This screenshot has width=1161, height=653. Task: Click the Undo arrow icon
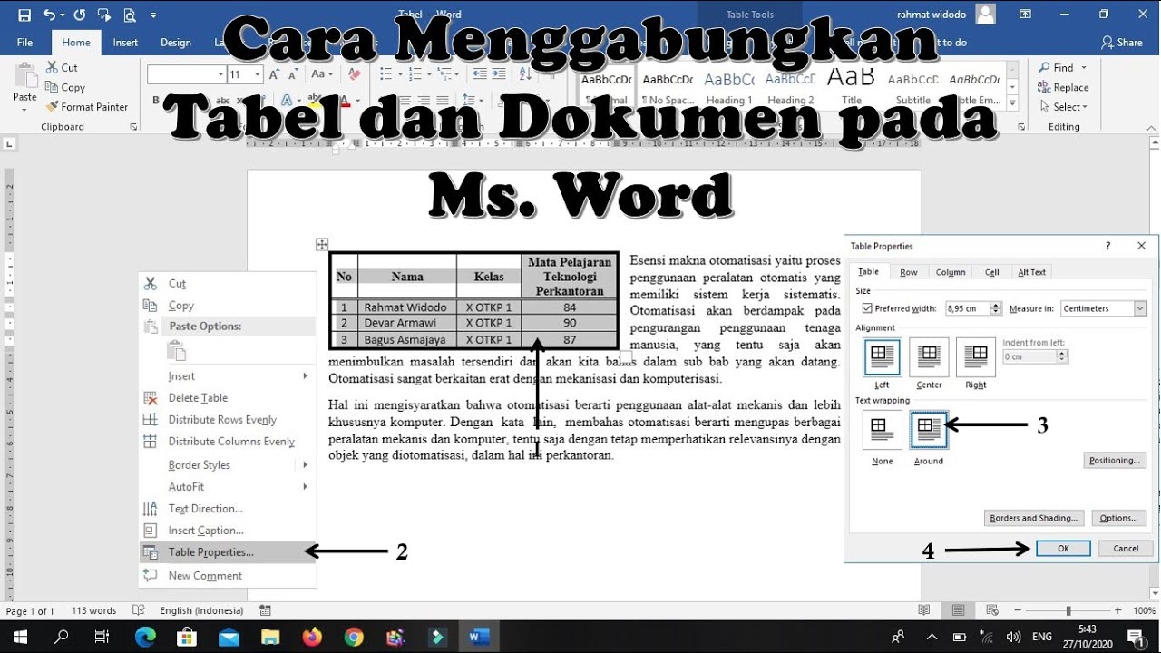click(x=48, y=15)
